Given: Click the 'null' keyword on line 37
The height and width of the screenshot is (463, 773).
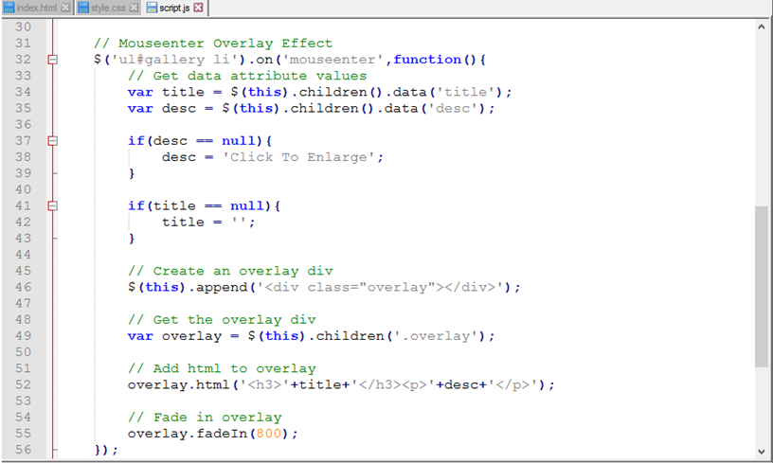Looking at the screenshot, I should pyautogui.click(x=239, y=141).
